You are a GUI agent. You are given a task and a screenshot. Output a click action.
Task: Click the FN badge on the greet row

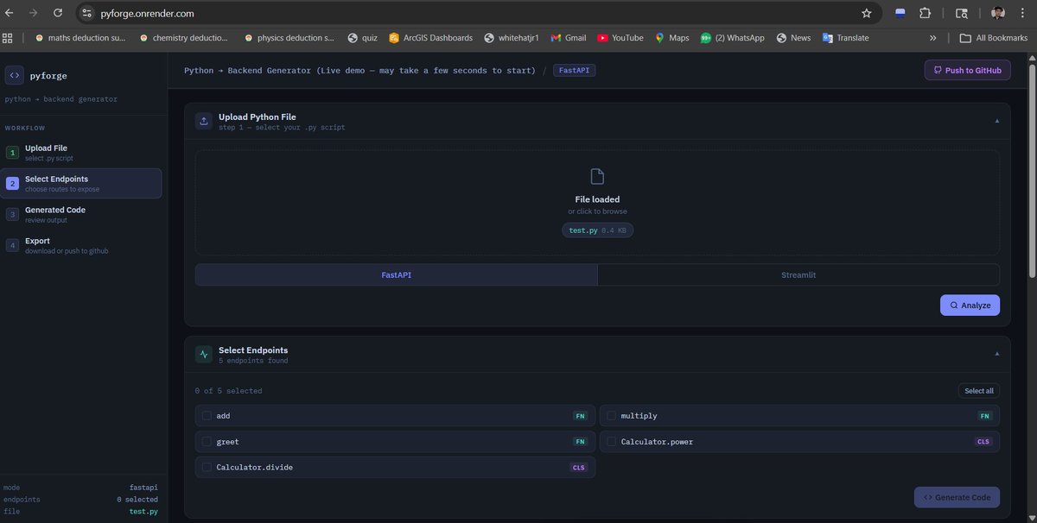coord(580,442)
